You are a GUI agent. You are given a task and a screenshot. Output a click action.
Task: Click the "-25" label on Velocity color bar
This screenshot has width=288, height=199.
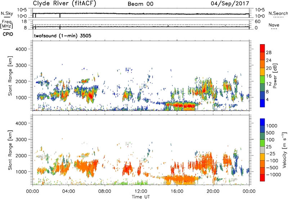(271, 154)
